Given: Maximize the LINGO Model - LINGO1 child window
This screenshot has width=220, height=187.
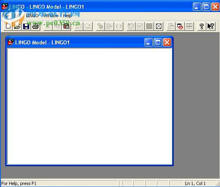Looking at the screenshot, I should 158,42.
